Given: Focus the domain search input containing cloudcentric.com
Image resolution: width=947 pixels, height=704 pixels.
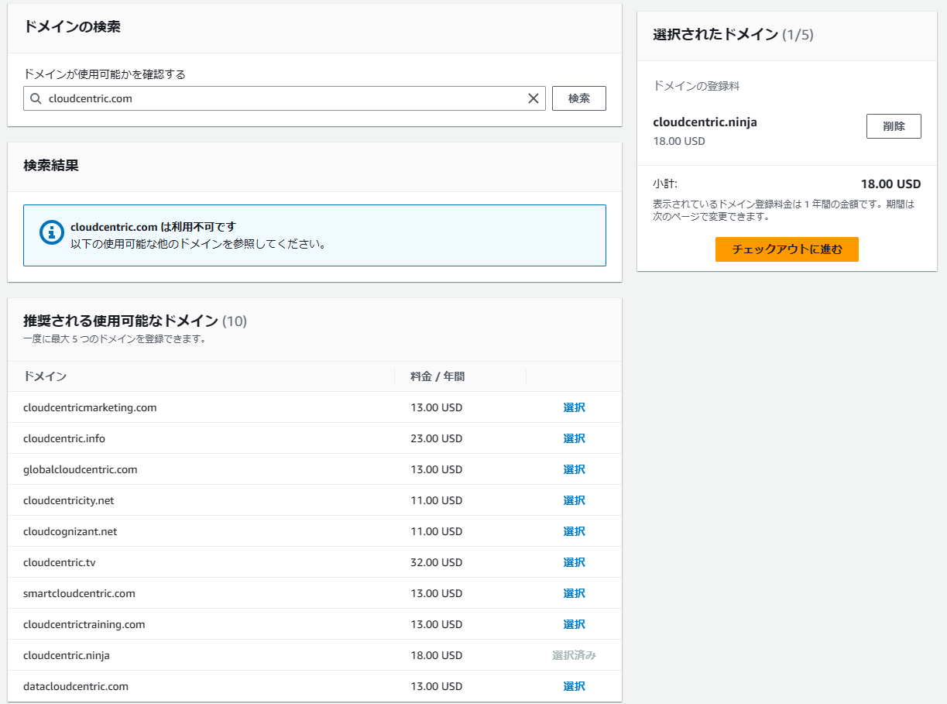Looking at the screenshot, I should [x=284, y=98].
